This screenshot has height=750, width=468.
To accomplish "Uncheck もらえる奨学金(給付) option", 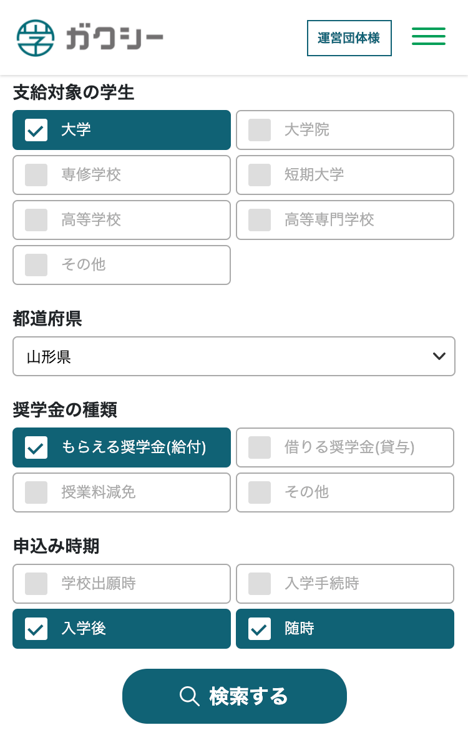I will click(36, 447).
